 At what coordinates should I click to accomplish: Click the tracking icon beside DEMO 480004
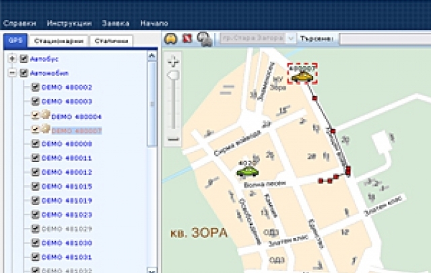pyautogui.click(x=44, y=115)
